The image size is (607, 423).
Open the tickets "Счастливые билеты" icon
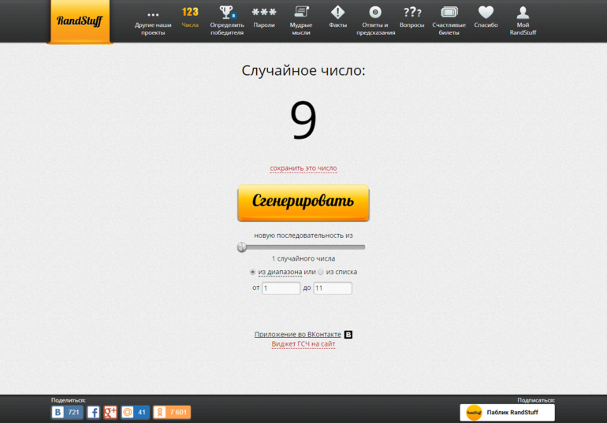tap(449, 13)
